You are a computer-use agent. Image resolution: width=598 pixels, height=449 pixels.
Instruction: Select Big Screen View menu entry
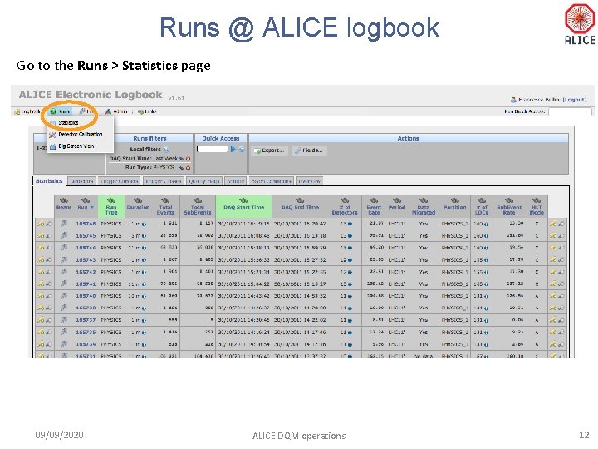(x=76, y=146)
